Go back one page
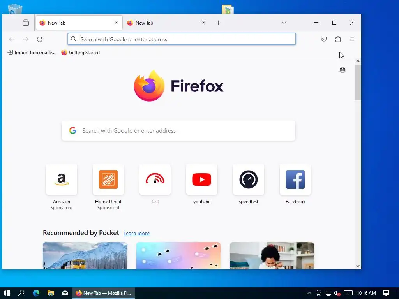Screen dimensions: 399x299 (x=12, y=39)
